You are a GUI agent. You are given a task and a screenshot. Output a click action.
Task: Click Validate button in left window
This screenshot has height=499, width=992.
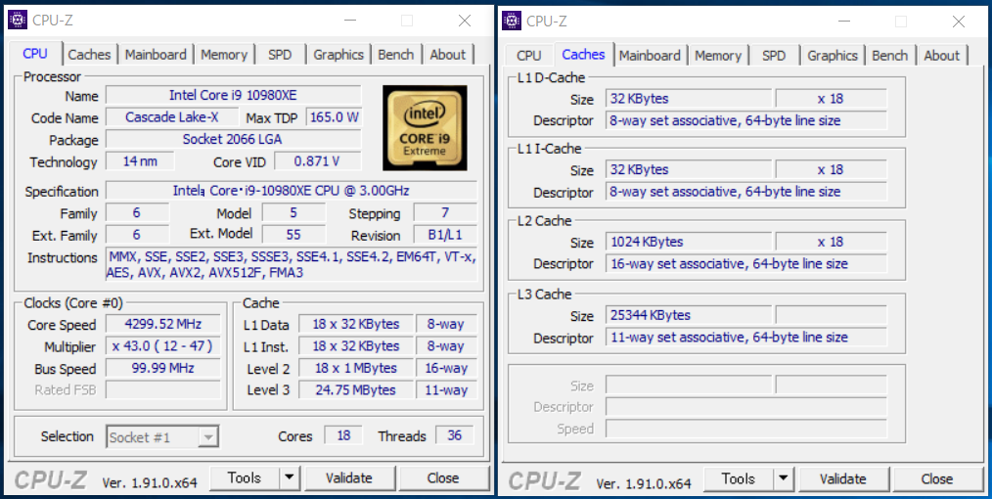pos(349,478)
